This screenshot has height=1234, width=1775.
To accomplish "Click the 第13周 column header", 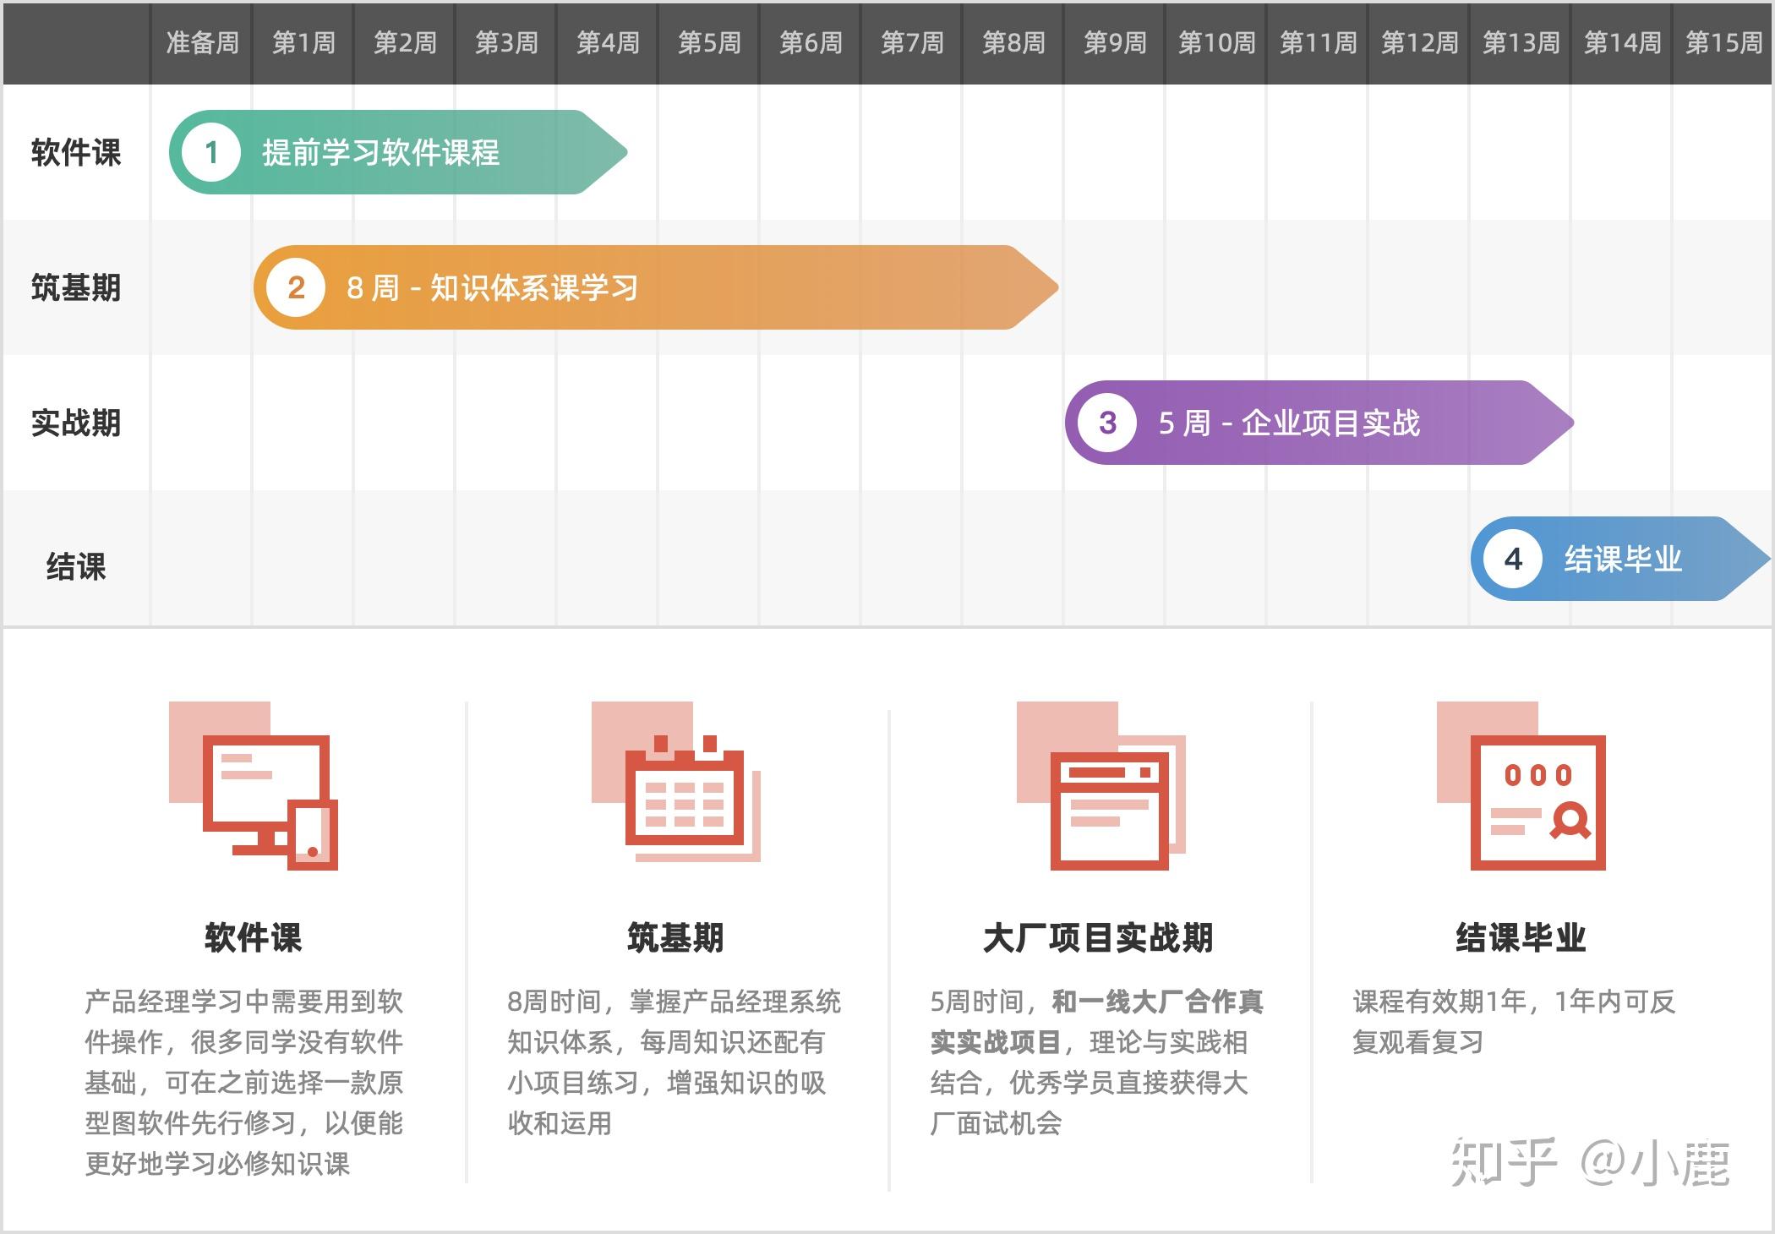I will point(1521,43).
